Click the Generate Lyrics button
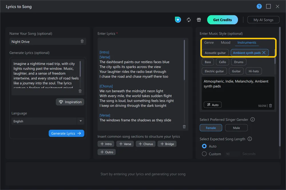The height and width of the screenshot is (190, 286). point(66,133)
